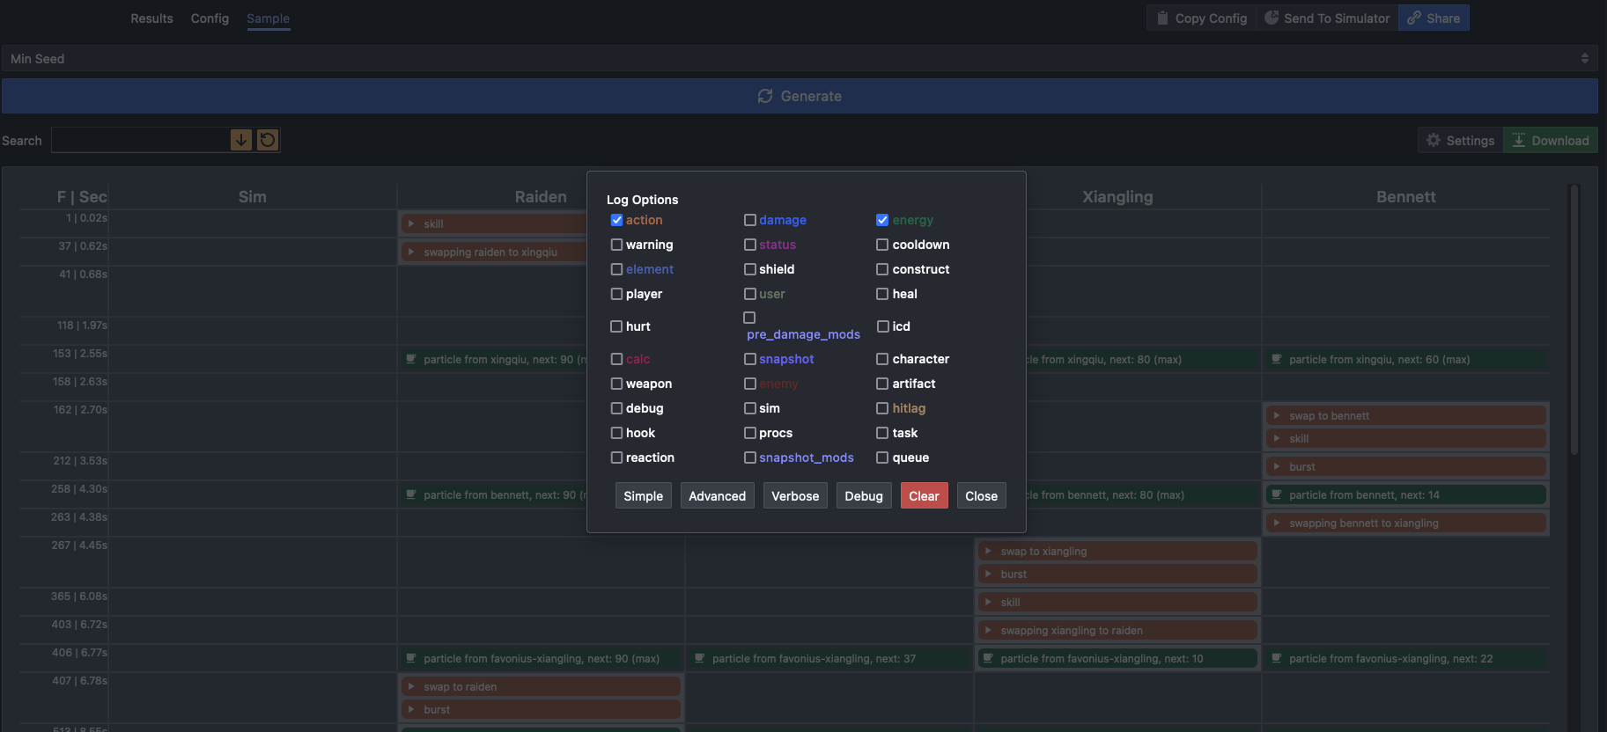Click energy icon on favonius-xiangling next: 22 row
Viewport: 1607px width, 732px height.
point(1277,658)
